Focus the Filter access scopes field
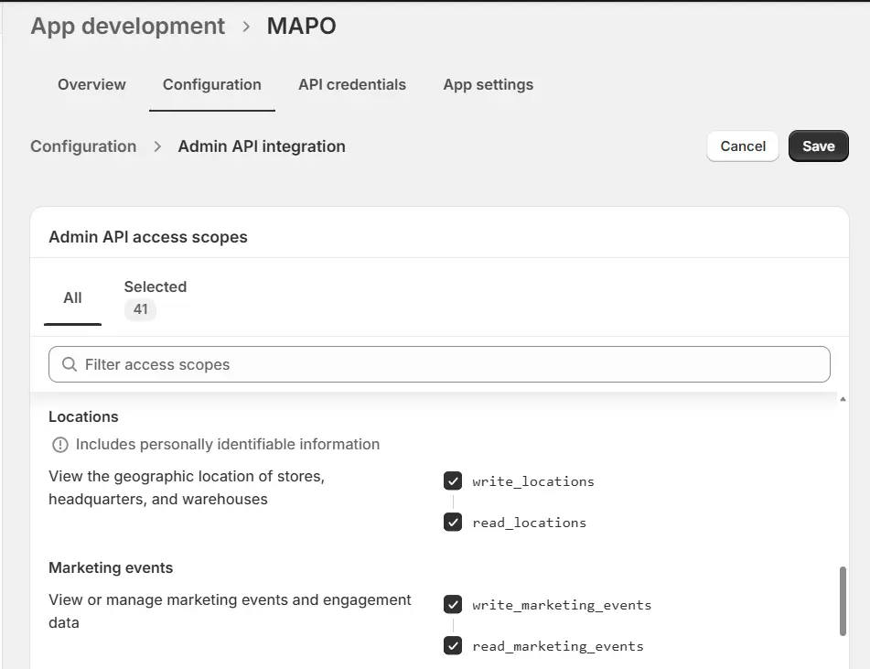Viewport: 870px width, 669px height. [439, 364]
